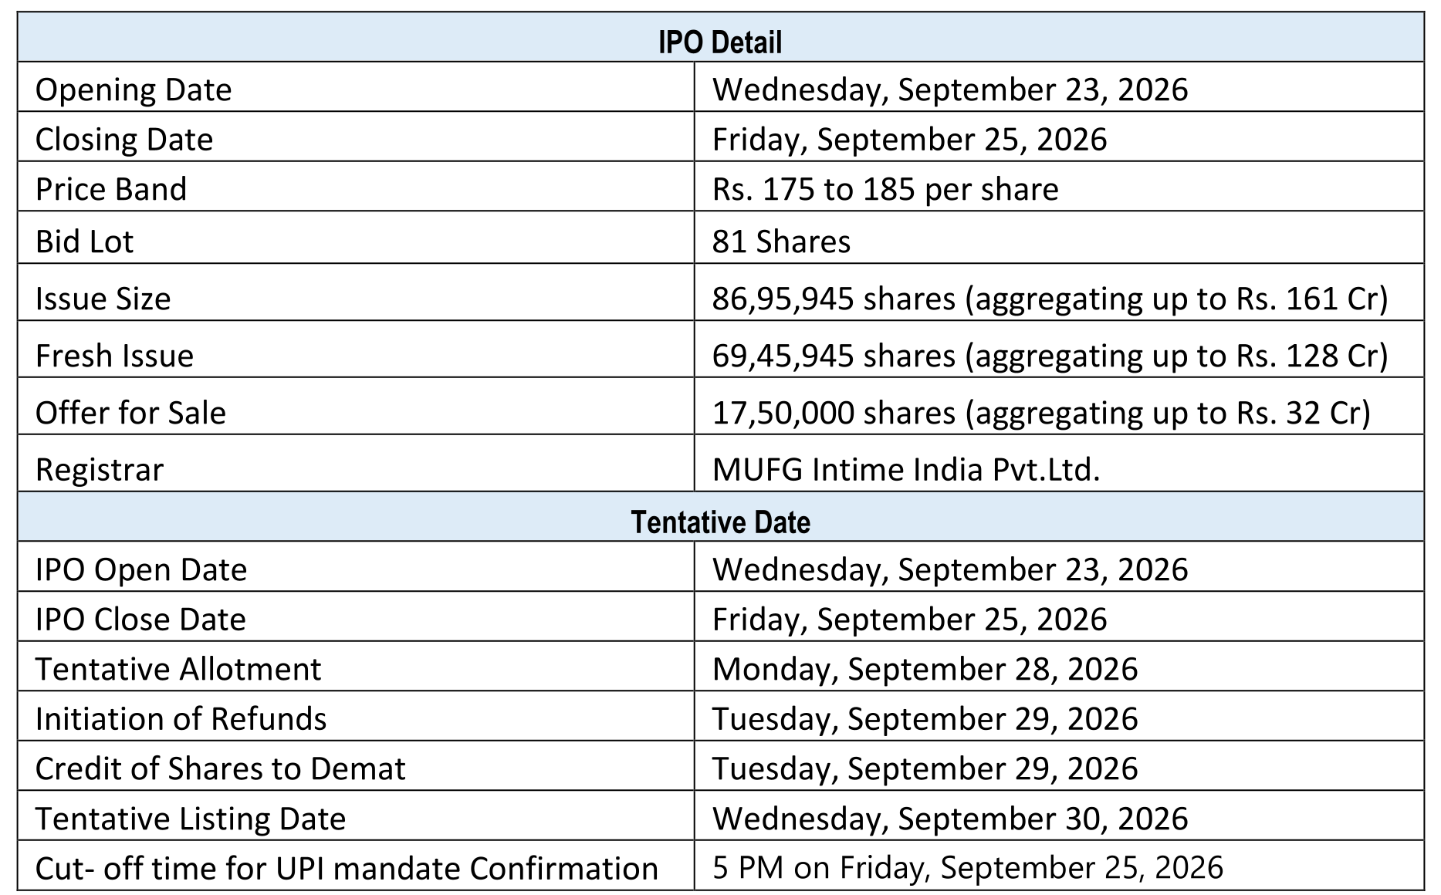1441x895 pixels.
Task: Select the Tentative Listing Date Wednesday, September 30
Action: 1059,816
